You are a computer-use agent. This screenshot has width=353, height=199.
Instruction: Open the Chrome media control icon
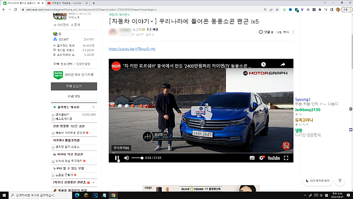pos(326,10)
